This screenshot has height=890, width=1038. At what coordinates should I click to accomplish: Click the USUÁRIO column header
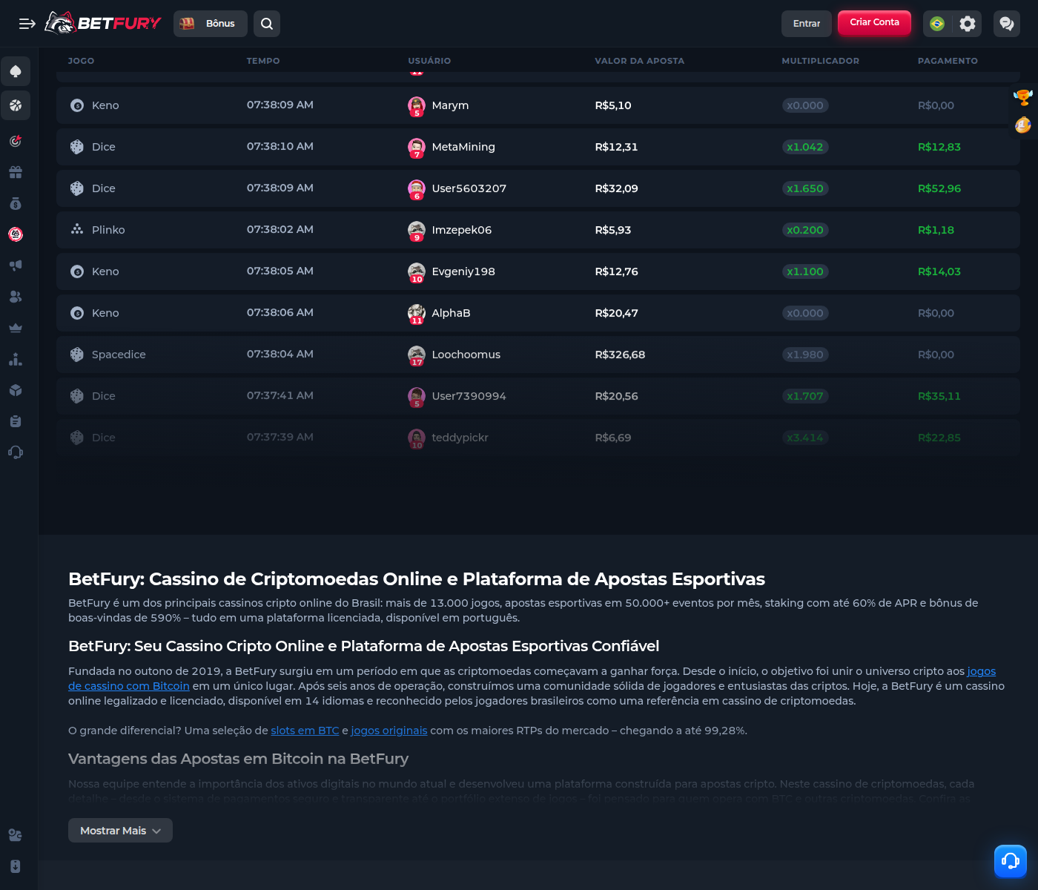tap(429, 61)
